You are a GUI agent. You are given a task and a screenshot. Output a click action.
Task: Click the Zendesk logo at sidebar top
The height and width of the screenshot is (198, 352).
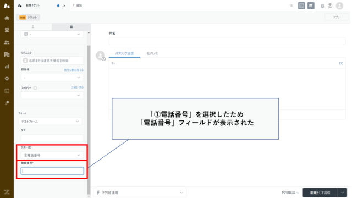tap(7, 6)
